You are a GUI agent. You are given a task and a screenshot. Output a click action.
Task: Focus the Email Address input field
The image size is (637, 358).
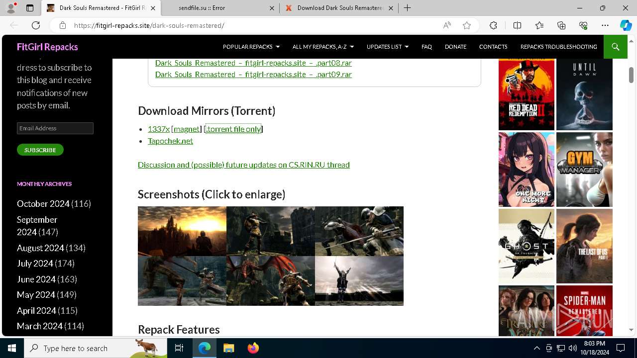55,128
